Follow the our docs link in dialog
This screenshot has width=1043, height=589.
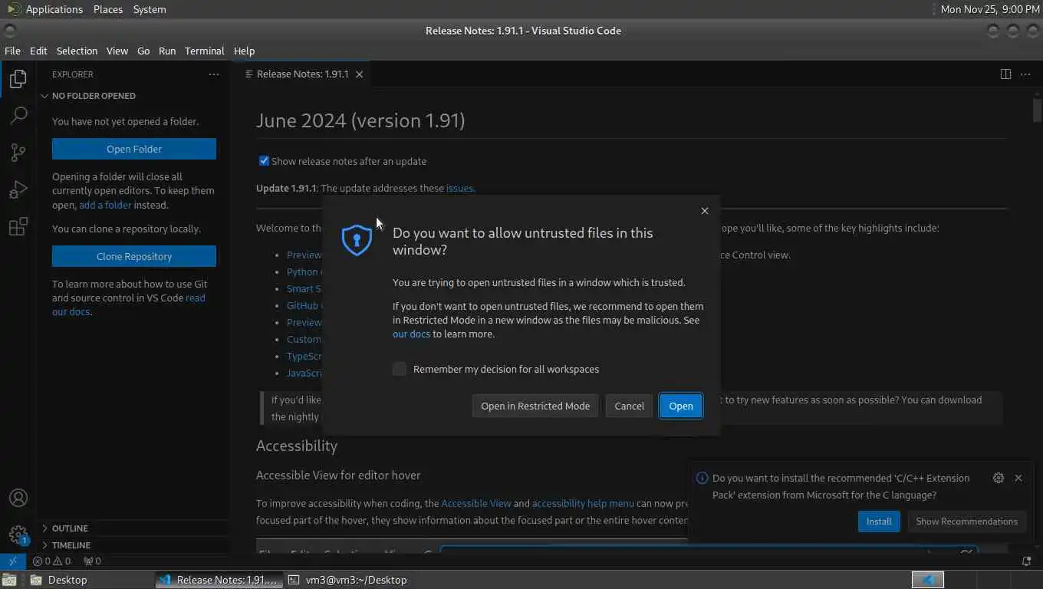coord(411,334)
